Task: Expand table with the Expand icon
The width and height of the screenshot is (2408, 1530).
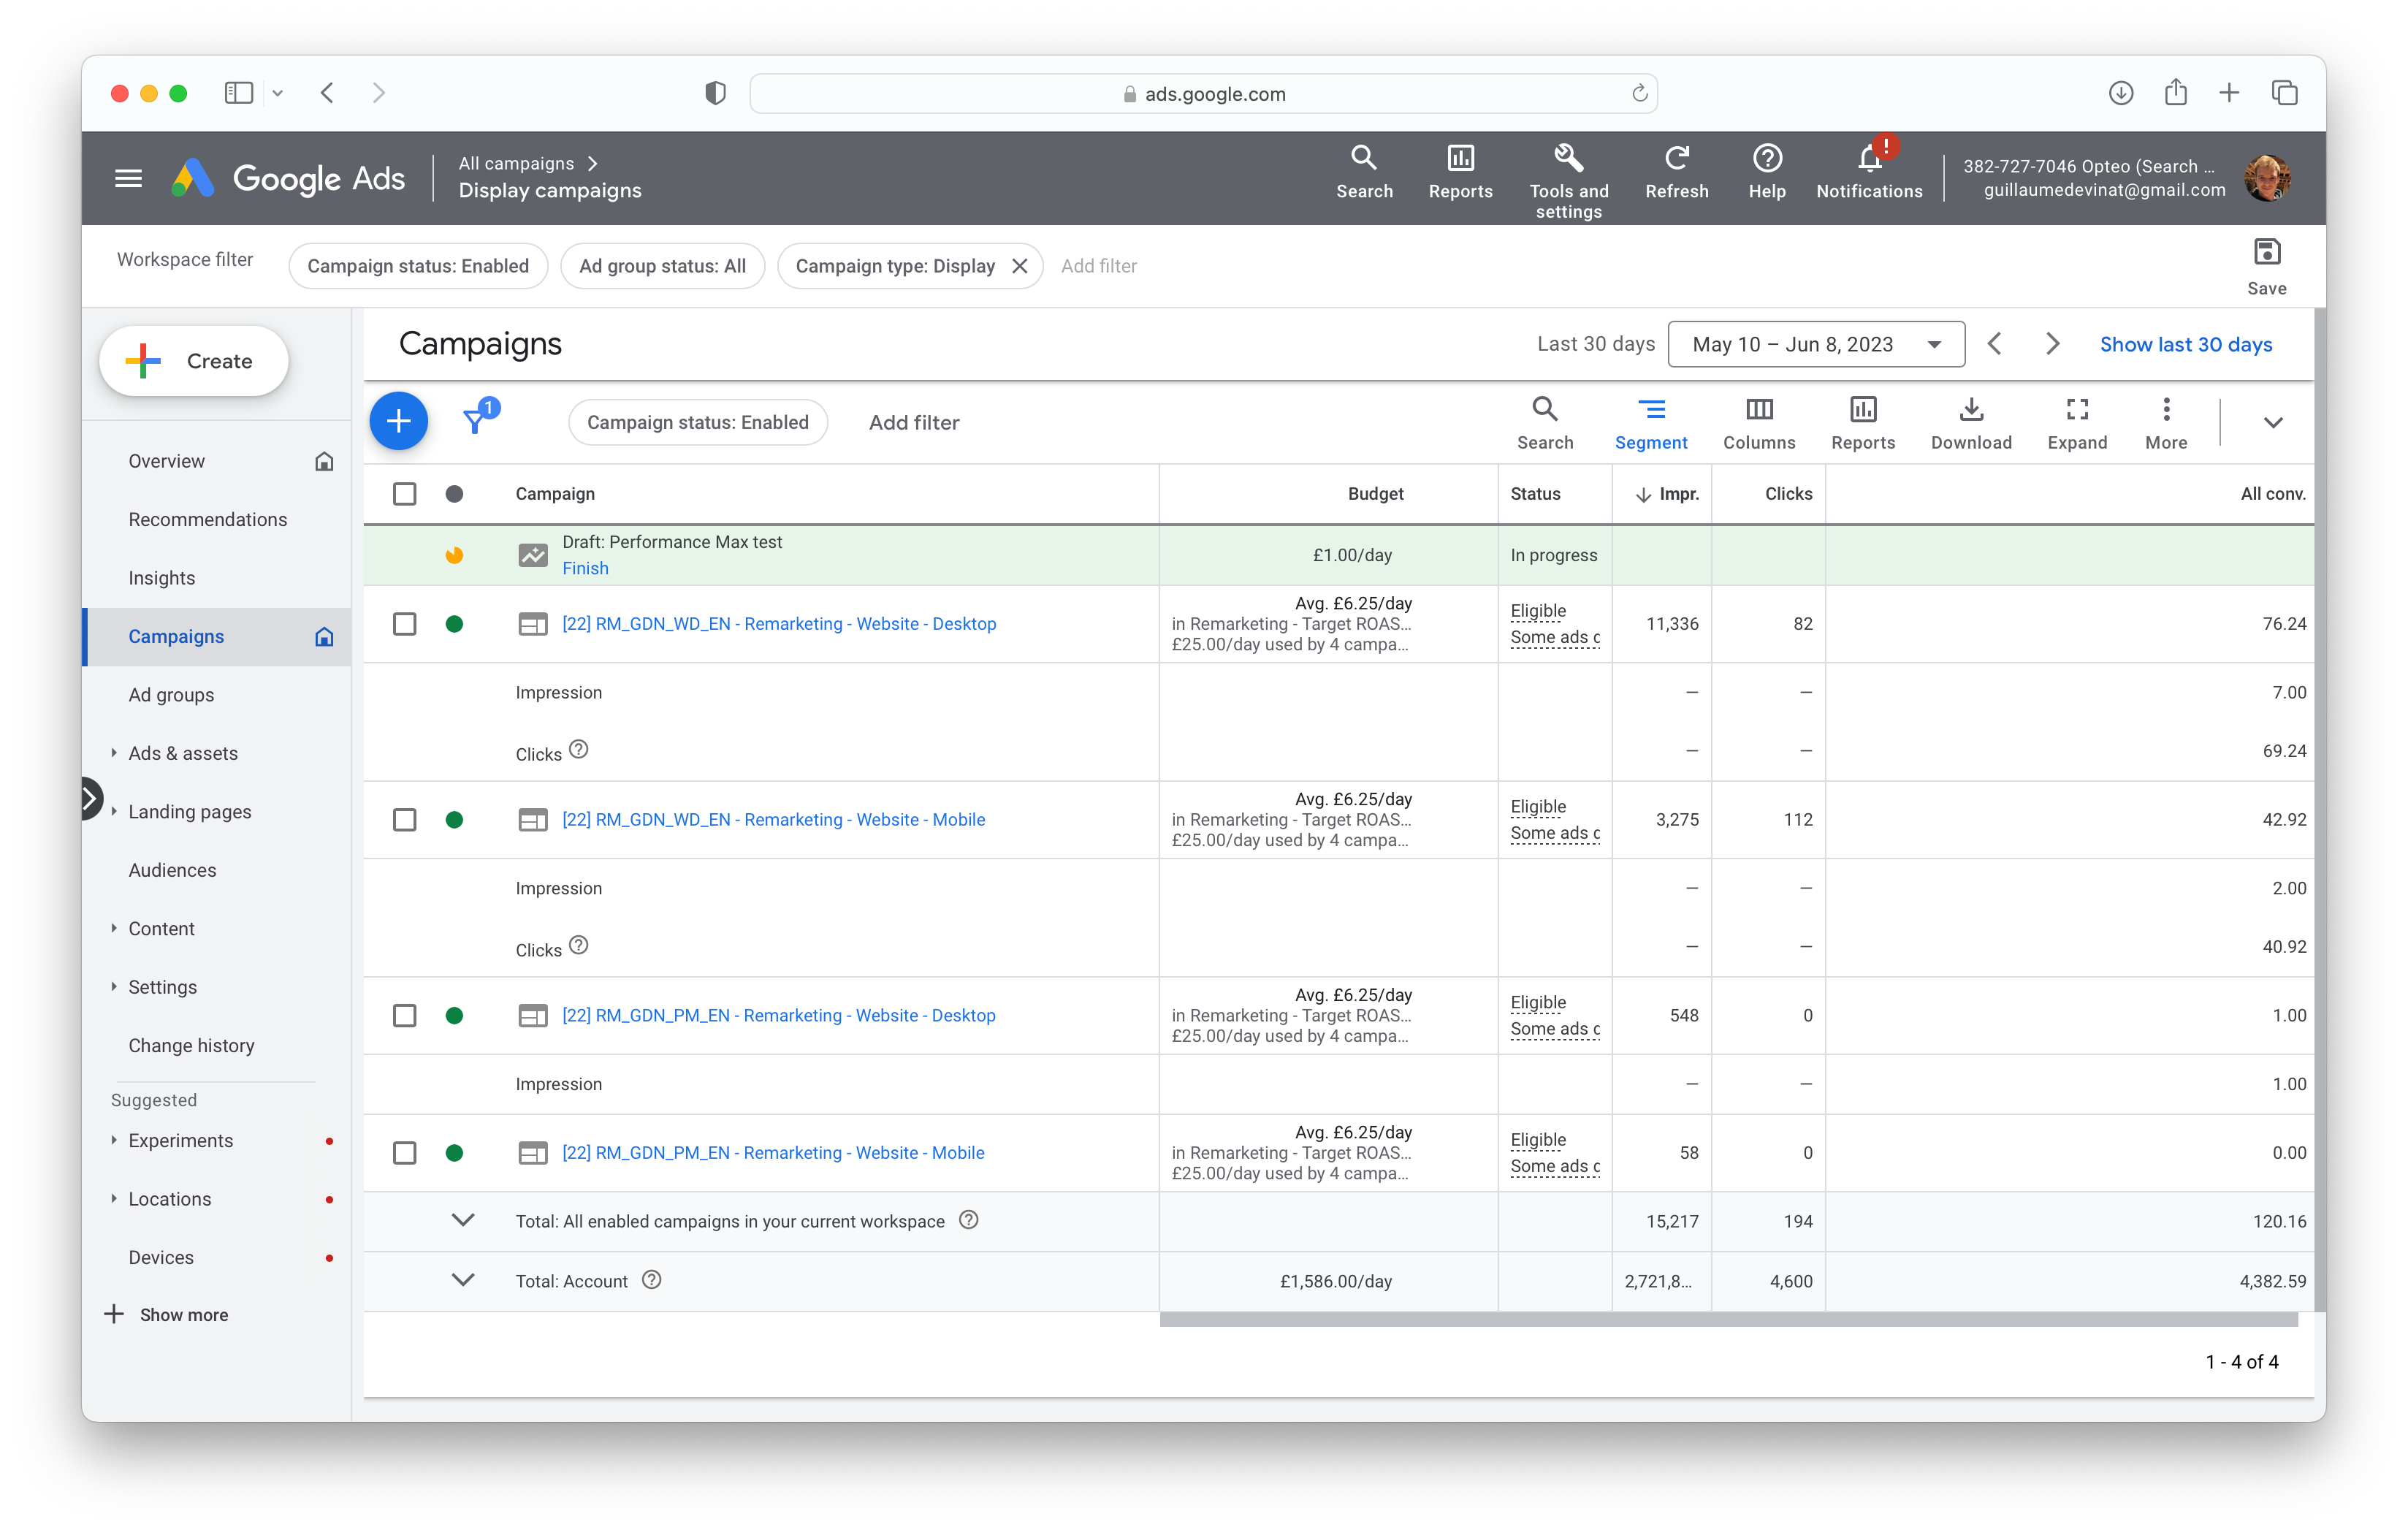Action: point(2076,410)
